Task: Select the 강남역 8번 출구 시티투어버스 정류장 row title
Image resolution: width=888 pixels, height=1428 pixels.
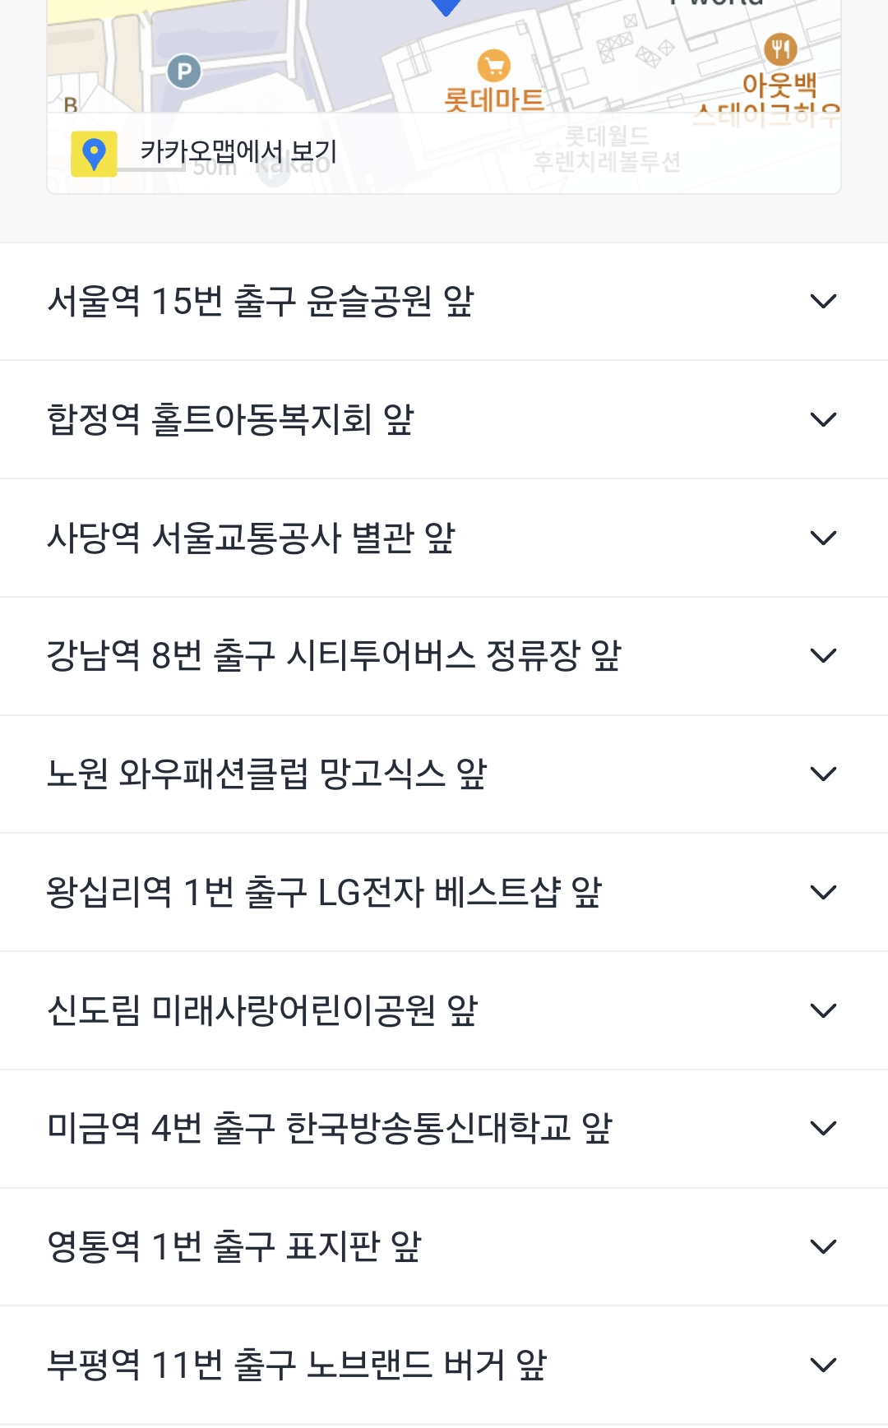Action: (334, 656)
